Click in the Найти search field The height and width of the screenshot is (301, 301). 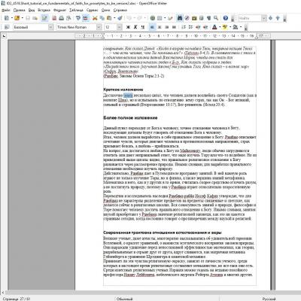coord(249,18)
